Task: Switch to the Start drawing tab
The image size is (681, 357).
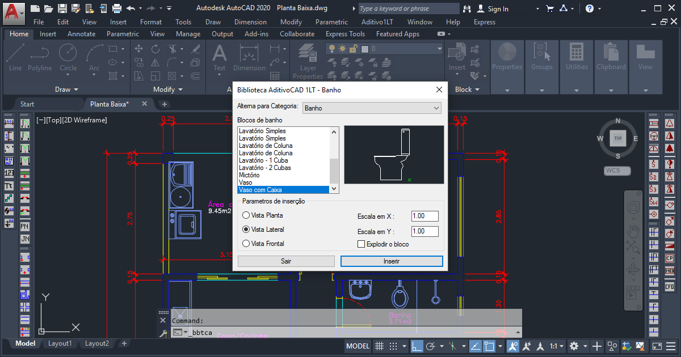Action: click(27, 104)
